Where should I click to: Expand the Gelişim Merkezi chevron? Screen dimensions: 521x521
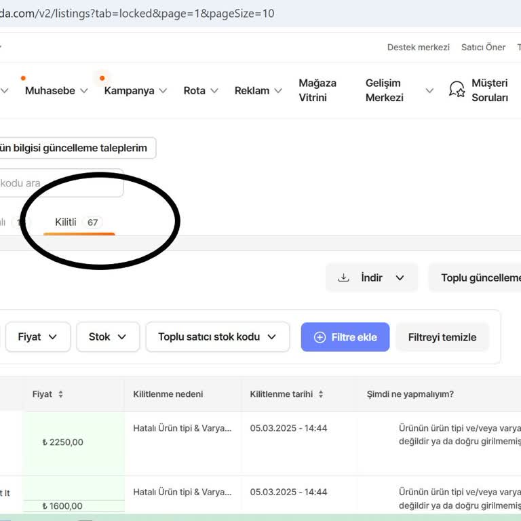pyautogui.click(x=429, y=90)
